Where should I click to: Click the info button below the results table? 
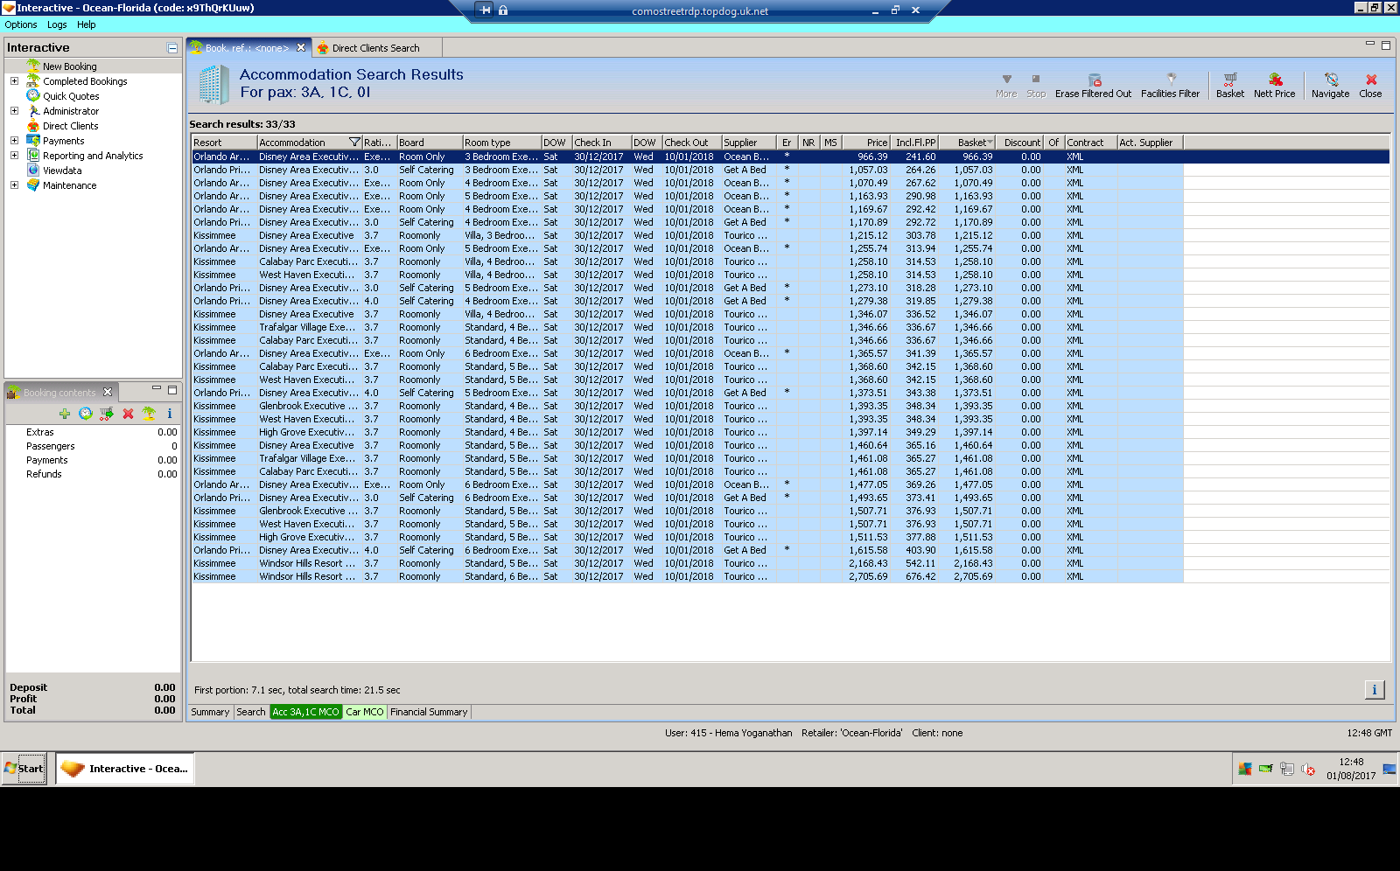point(1375,690)
